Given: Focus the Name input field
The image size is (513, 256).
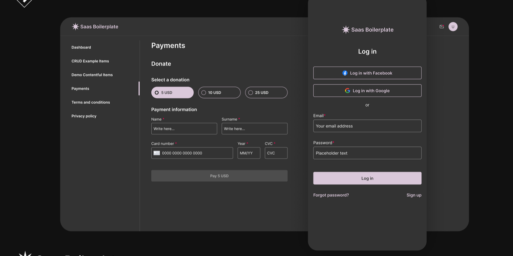Looking at the screenshot, I should [184, 128].
